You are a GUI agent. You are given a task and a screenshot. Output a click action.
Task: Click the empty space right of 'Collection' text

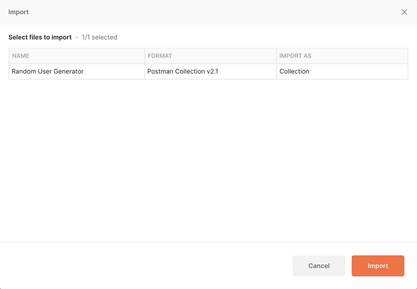(358, 71)
